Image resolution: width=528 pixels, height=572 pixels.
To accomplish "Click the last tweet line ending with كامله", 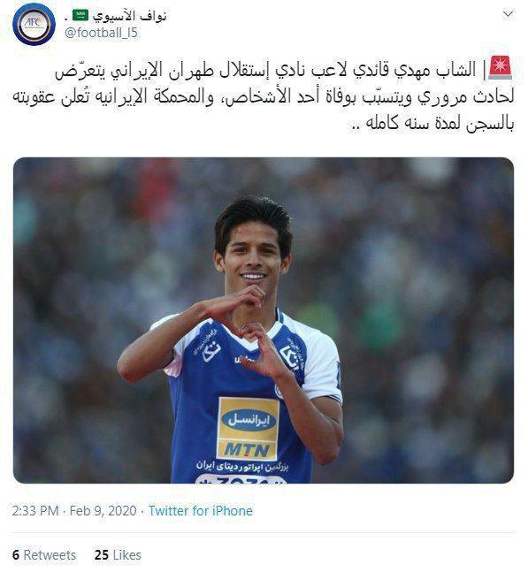I will (432, 123).
